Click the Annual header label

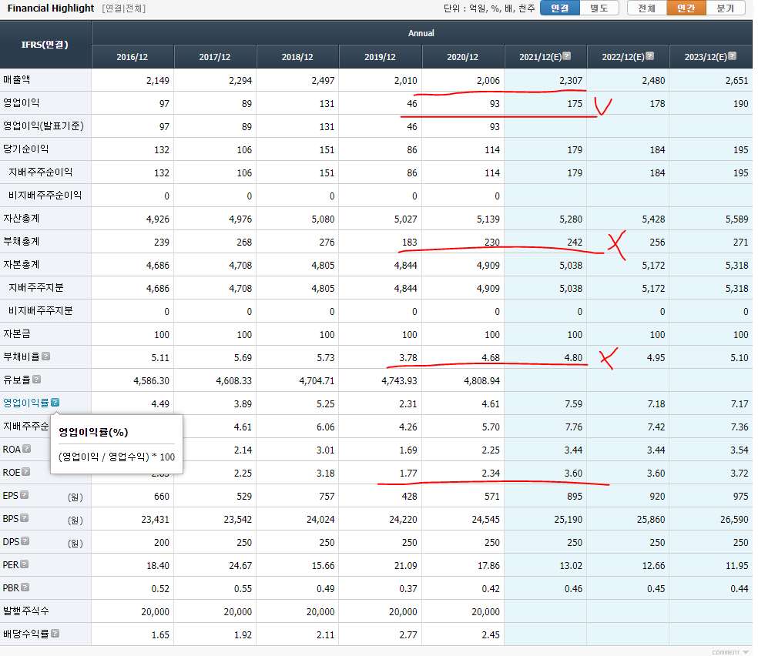[x=421, y=33]
